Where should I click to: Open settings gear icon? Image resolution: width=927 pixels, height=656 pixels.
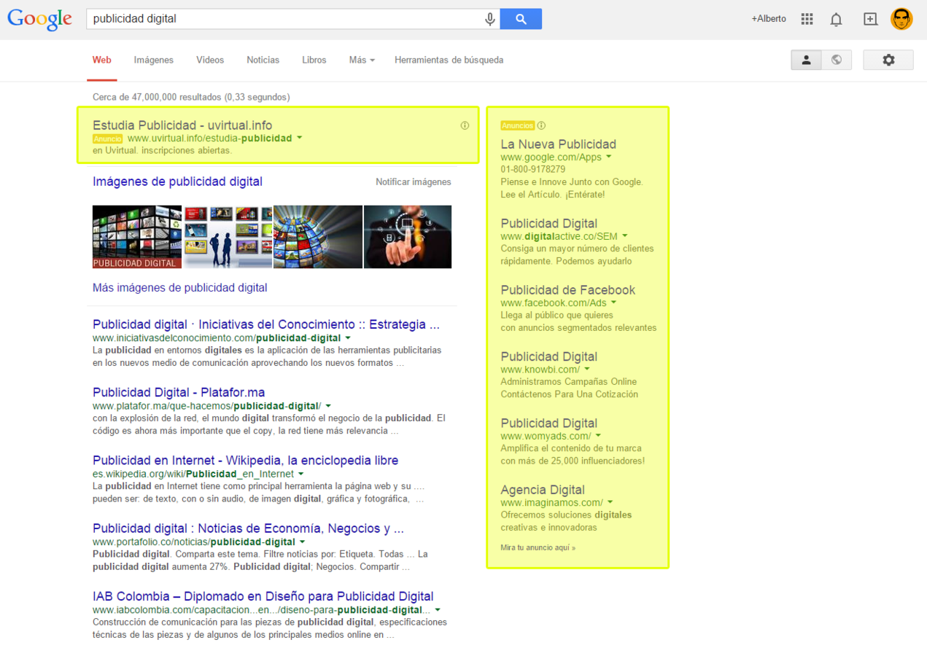[888, 60]
